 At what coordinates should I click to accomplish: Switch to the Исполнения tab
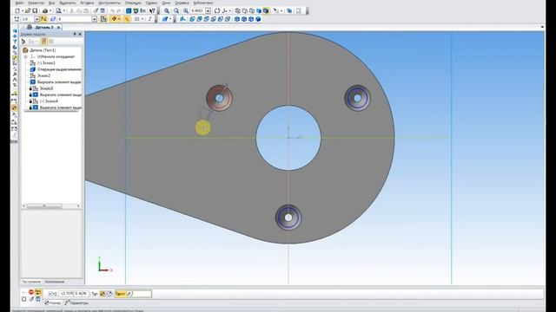(54, 282)
